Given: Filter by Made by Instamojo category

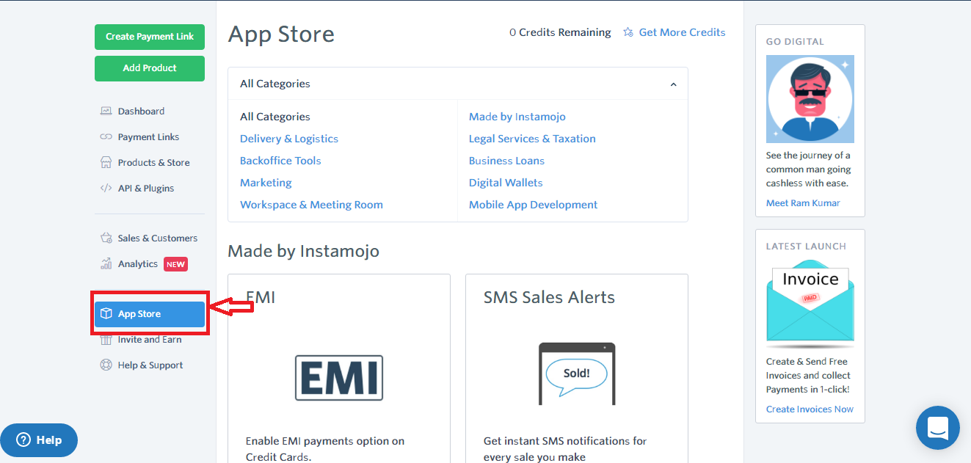Looking at the screenshot, I should click(x=517, y=117).
